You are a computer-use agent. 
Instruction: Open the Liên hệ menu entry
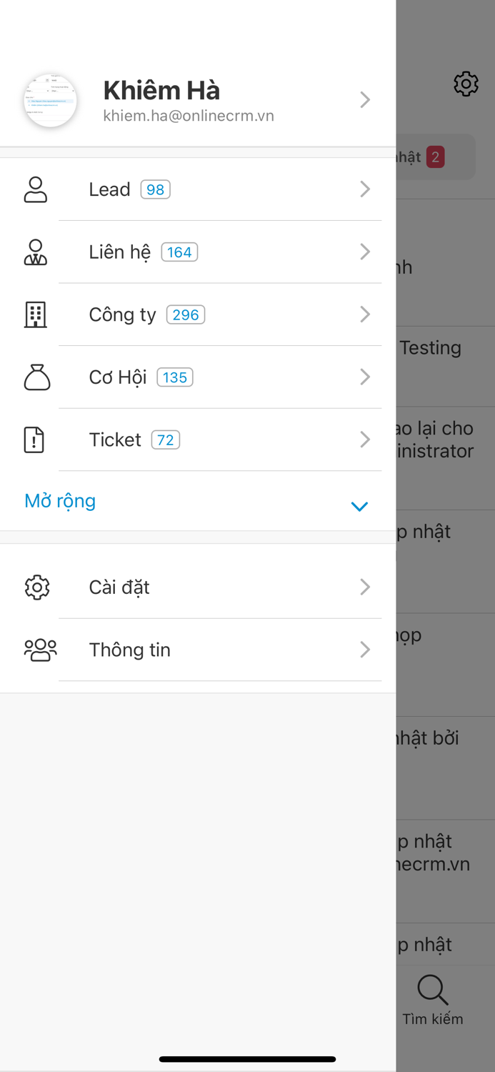[116, 252]
